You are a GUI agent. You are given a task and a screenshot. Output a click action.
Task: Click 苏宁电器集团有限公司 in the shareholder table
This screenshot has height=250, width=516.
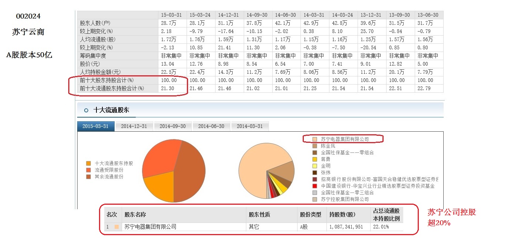click(x=150, y=227)
